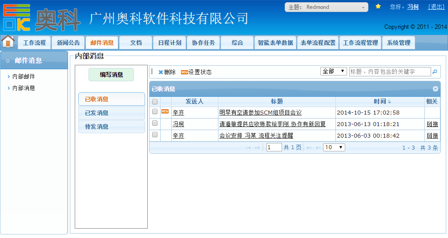448x238 pixels.
Task: Click the keyword search input field
Action: coord(389,71)
